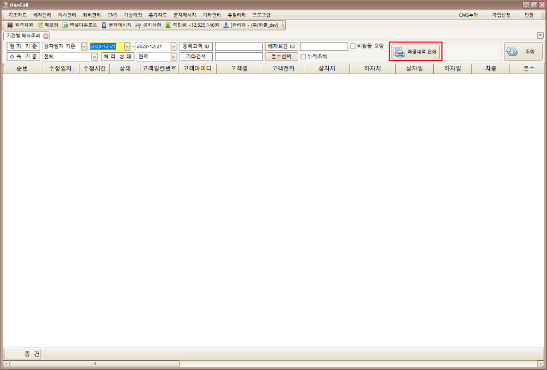Expand the 처리 상태 완료 dropdown
Screen dimensions: 547x370
pyautogui.click(x=174, y=57)
